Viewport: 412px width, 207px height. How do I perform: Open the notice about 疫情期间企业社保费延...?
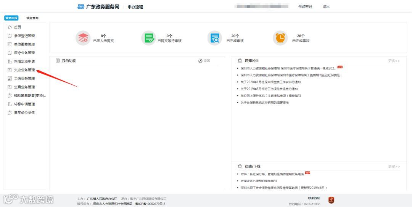[x=291, y=75]
